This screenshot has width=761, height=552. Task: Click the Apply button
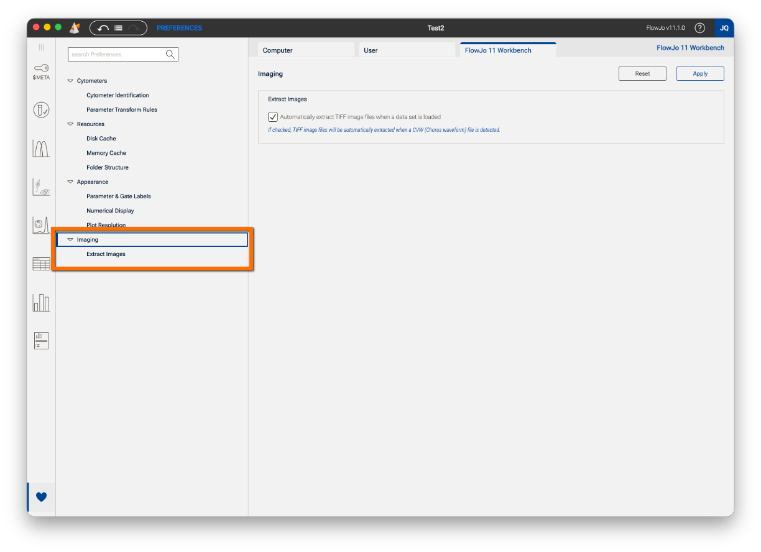700,73
